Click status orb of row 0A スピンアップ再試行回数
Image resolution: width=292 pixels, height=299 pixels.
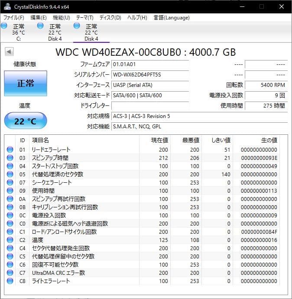click(10, 199)
